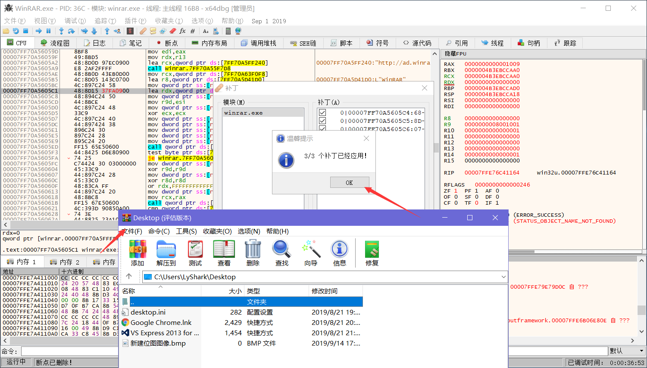Find strings Az icon in toolbar
The height and width of the screenshot is (368, 647).
pyautogui.click(x=206, y=31)
